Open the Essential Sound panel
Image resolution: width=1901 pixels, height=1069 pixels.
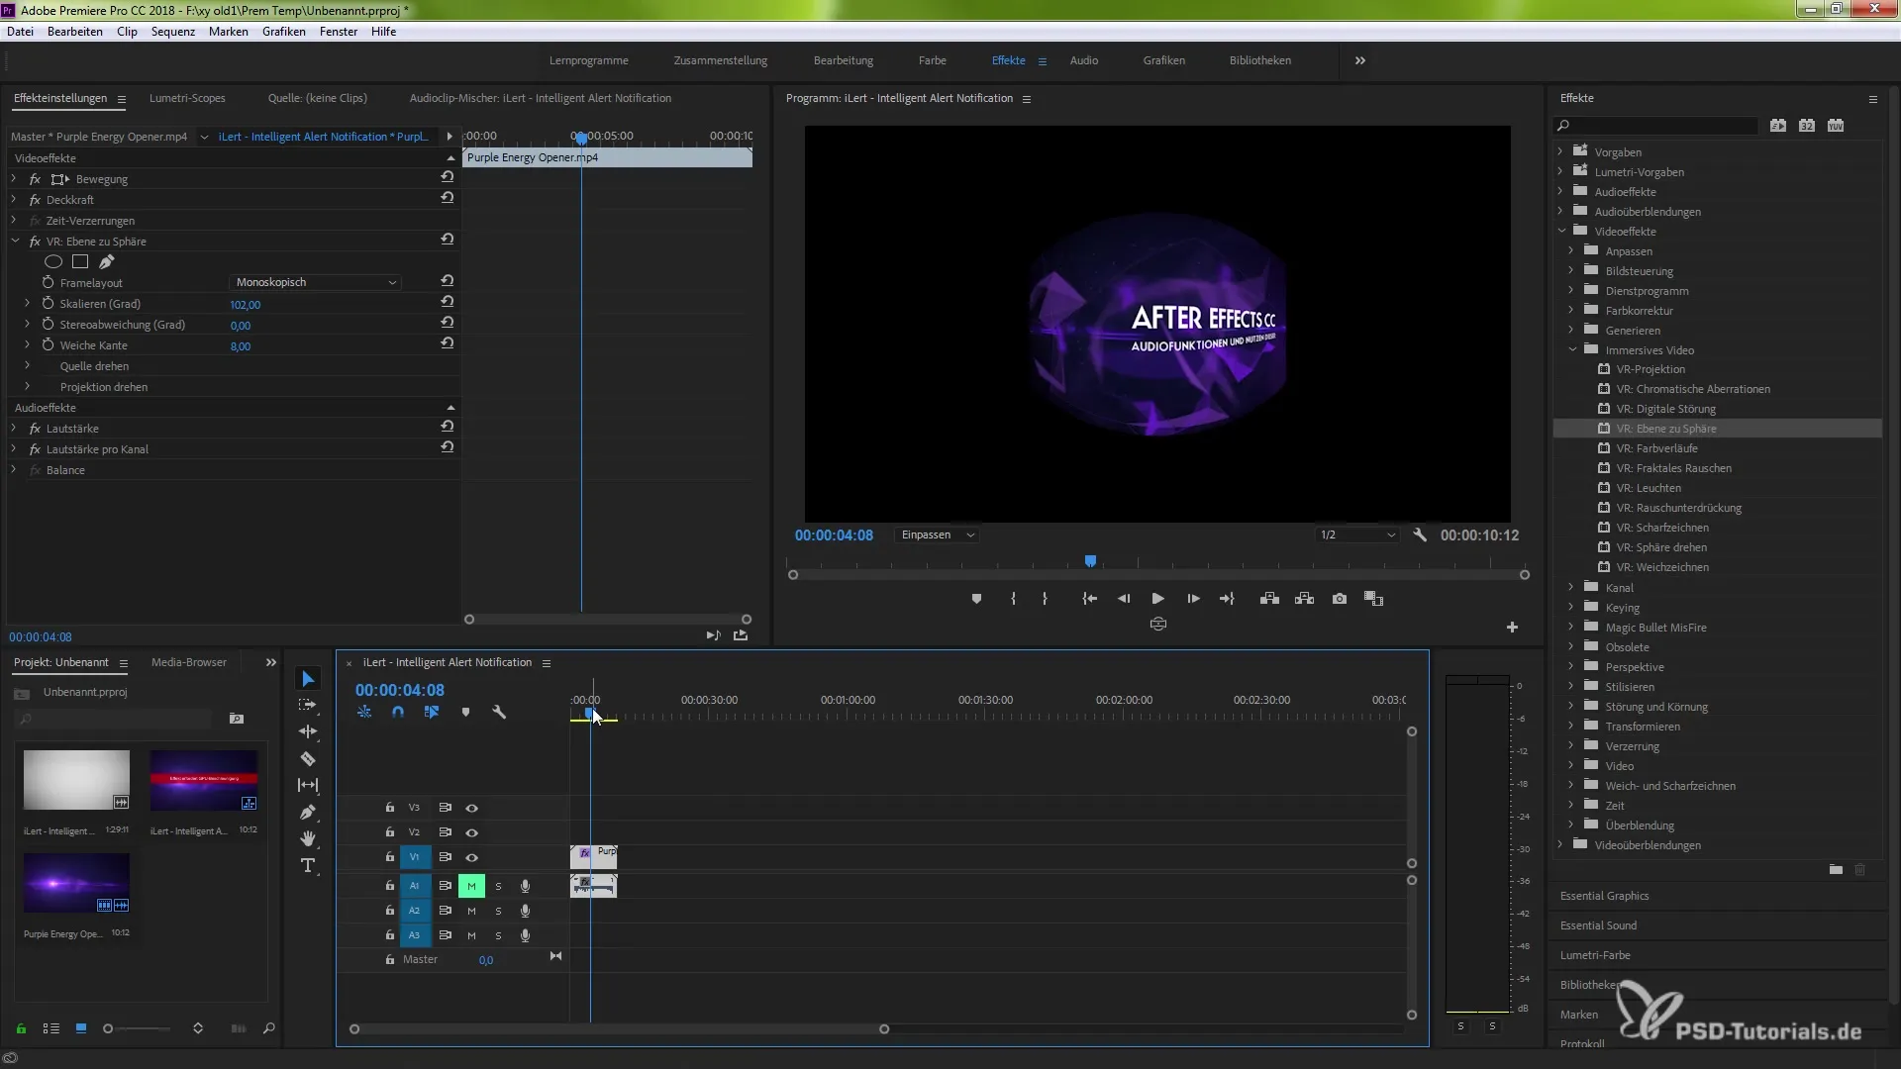click(x=1599, y=925)
